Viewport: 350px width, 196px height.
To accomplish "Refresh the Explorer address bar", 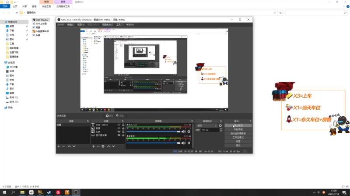I will click(280, 13).
